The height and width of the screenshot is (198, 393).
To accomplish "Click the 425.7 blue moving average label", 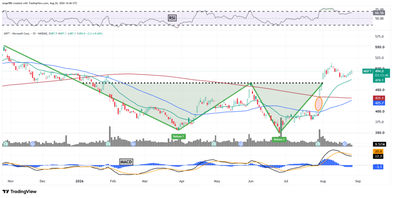I will click(380, 103).
